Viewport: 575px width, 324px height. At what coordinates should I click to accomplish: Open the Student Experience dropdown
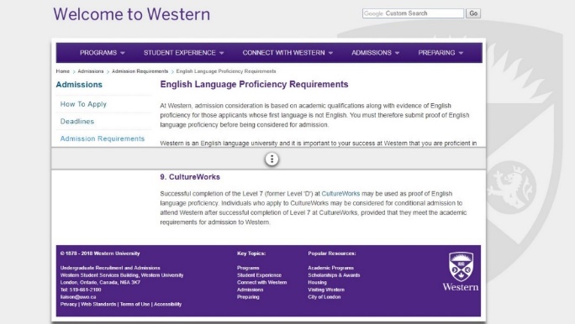coord(184,53)
